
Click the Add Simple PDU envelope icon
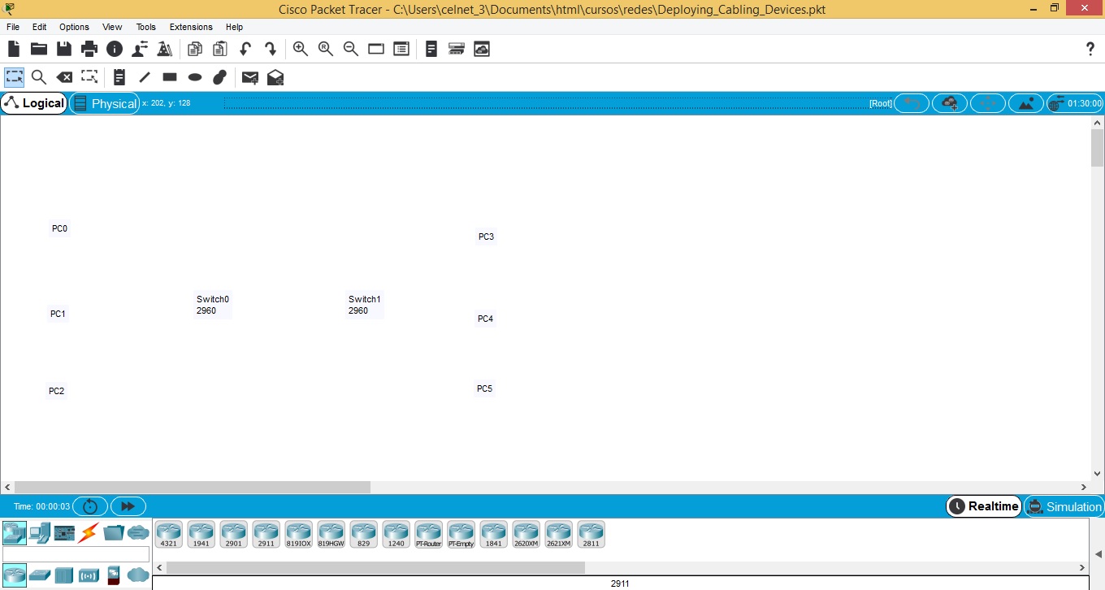tap(250, 77)
